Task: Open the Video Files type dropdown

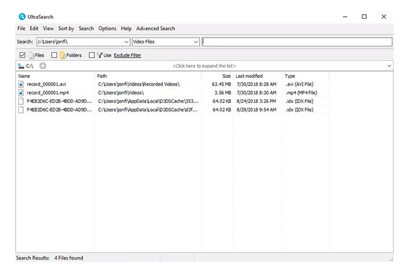Action: 196,42
